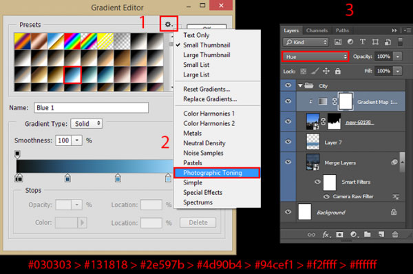The image size is (413, 274).
Task: Hide the Gradient Map 1 layer
Action: pos(288,101)
